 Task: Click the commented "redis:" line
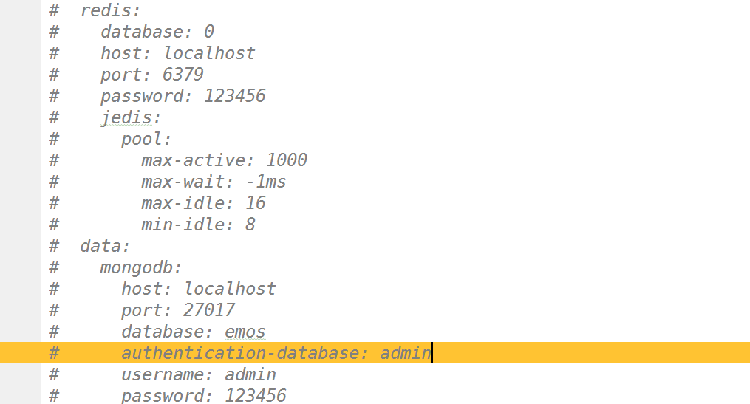point(110,11)
